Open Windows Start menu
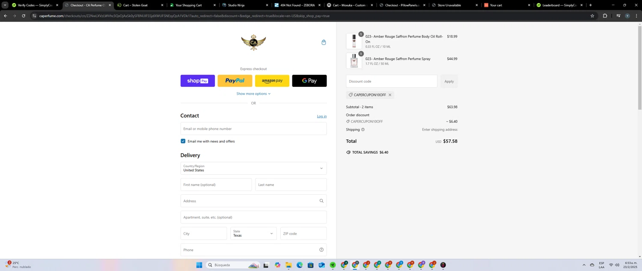Viewport: 642px width, 271px height. [x=199, y=265]
